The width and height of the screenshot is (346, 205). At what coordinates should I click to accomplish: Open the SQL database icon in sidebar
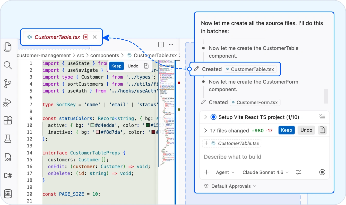[8, 194]
